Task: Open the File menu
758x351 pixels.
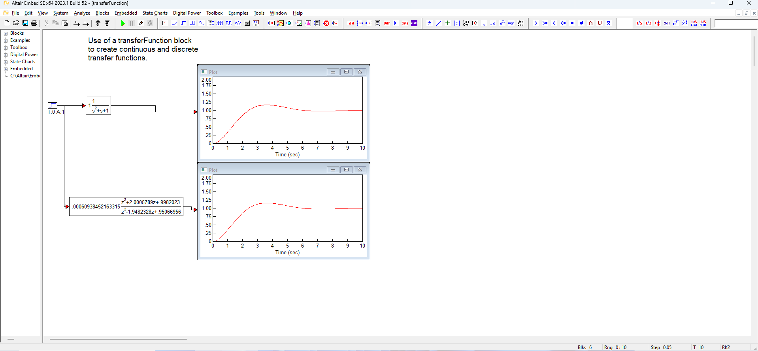Action: 15,13
